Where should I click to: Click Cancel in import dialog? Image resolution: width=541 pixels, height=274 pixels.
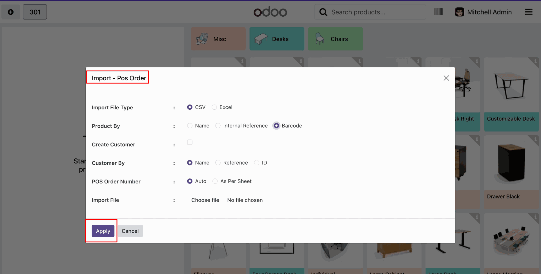pos(130,231)
